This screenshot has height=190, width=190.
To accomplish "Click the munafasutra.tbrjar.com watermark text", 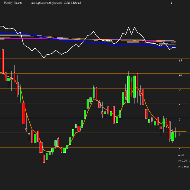I will [x=47, y=3].
